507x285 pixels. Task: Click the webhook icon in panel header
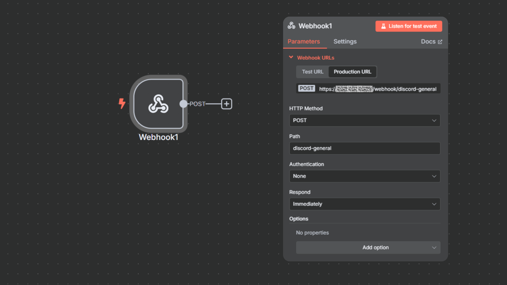coord(291,26)
